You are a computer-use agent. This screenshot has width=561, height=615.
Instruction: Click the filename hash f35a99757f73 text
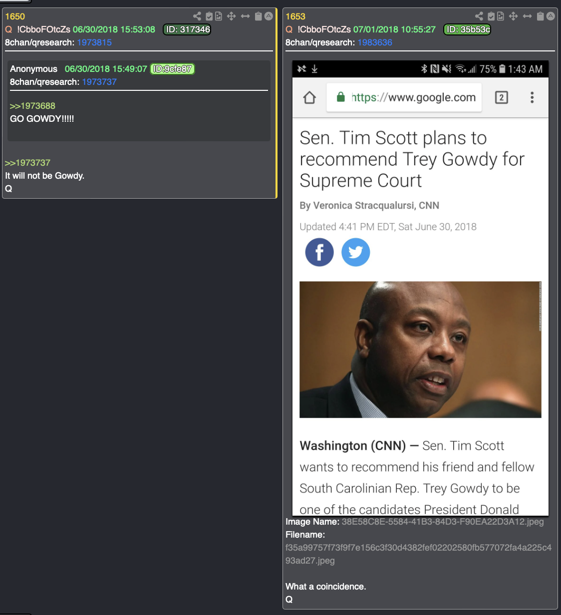coord(418,554)
